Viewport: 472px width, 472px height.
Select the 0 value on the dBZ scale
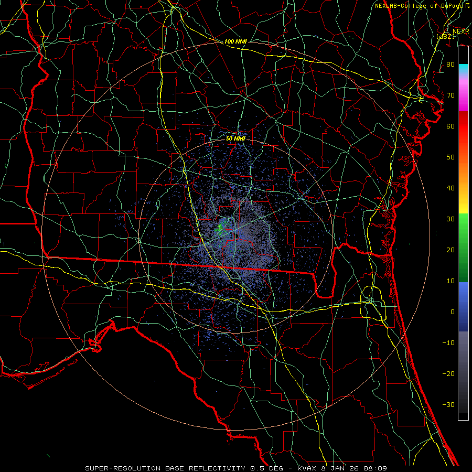pos(453,312)
